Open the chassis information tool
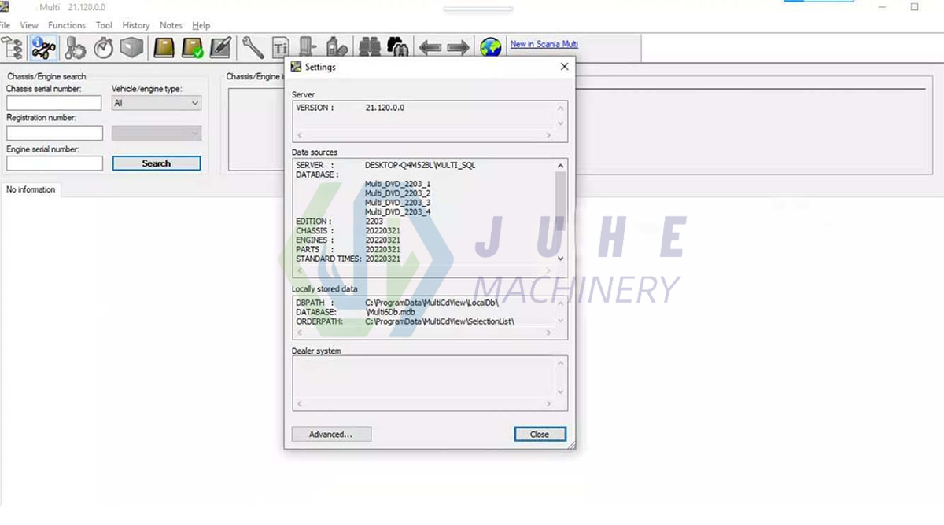944x525 pixels. [x=43, y=47]
